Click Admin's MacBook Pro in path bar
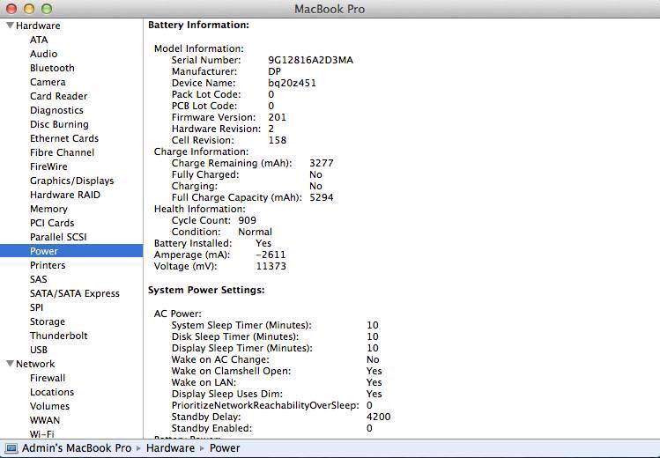Screen dimensions: 660x458 pyautogui.click(x=77, y=448)
